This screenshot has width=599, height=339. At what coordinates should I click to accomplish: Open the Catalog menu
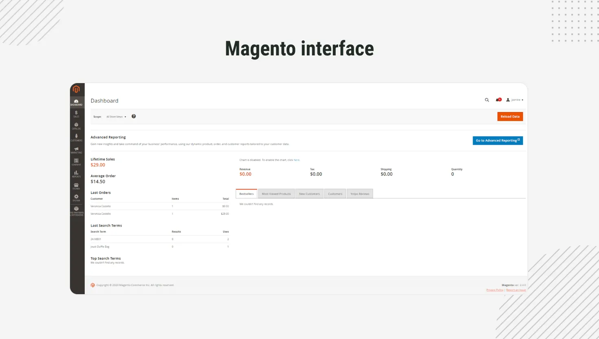(76, 126)
